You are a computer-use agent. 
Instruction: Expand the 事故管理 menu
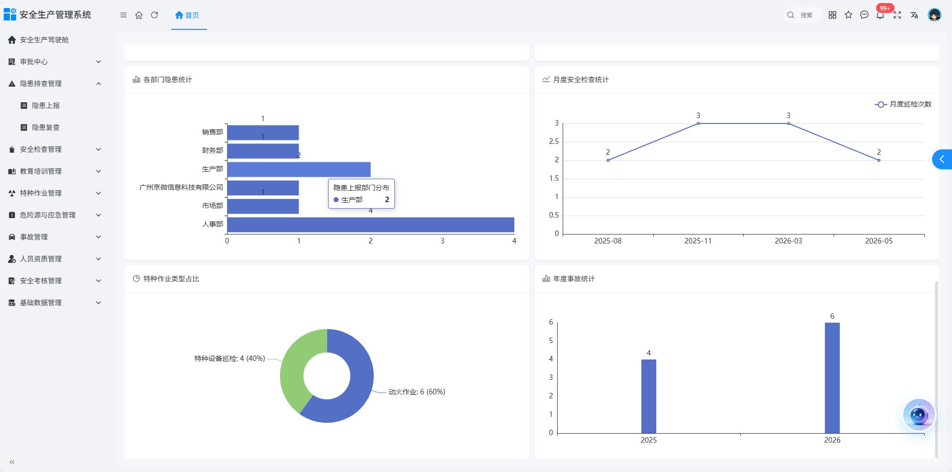(x=55, y=237)
